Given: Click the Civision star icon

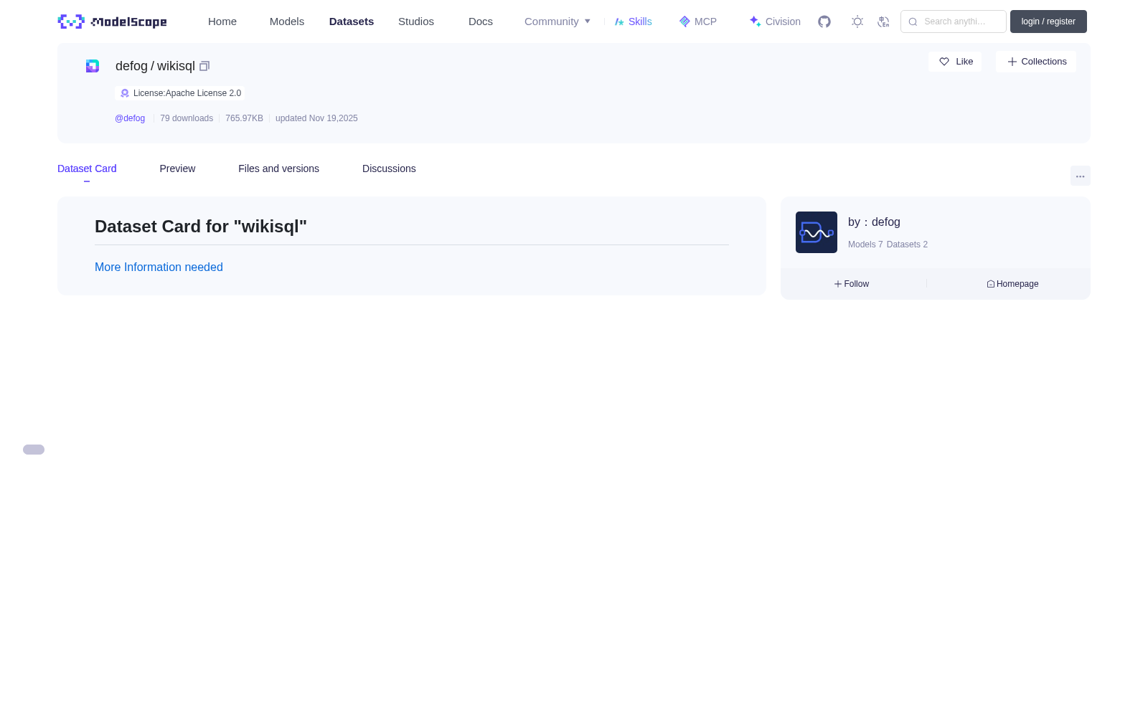Looking at the screenshot, I should (755, 22).
